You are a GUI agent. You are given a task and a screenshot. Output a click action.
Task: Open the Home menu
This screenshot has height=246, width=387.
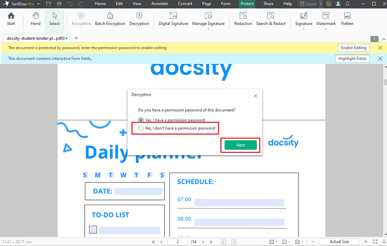pyautogui.click(x=100, y=4)
